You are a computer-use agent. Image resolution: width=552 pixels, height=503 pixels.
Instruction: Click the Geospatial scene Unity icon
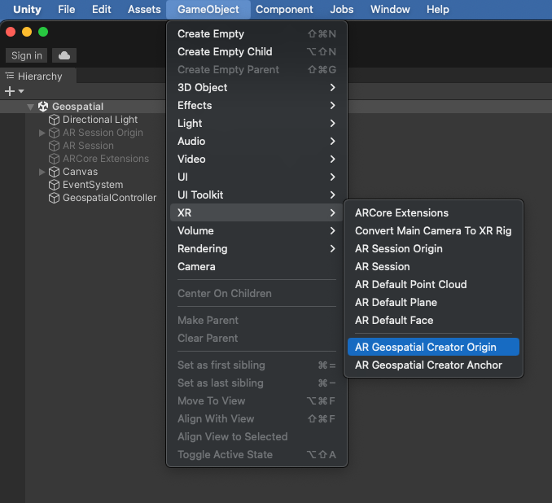(44, 107)
